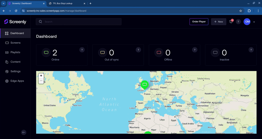Show help for the Offline card

(x=195, y=50)
